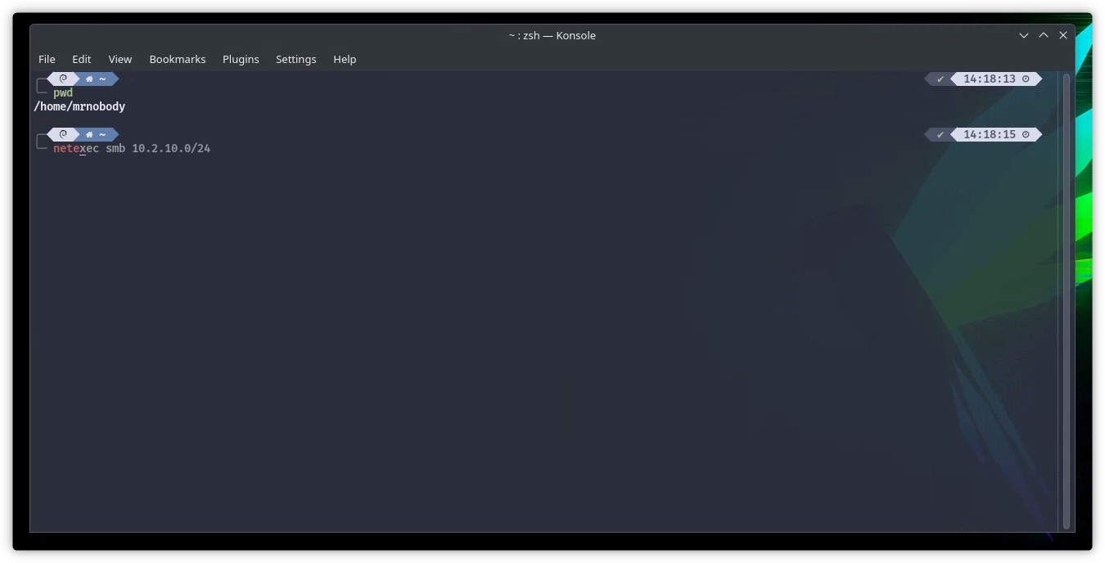The height and width of the screenshot is (563, 1105).
Task: Click the 'netexec' command word
Action: [76, 148]
